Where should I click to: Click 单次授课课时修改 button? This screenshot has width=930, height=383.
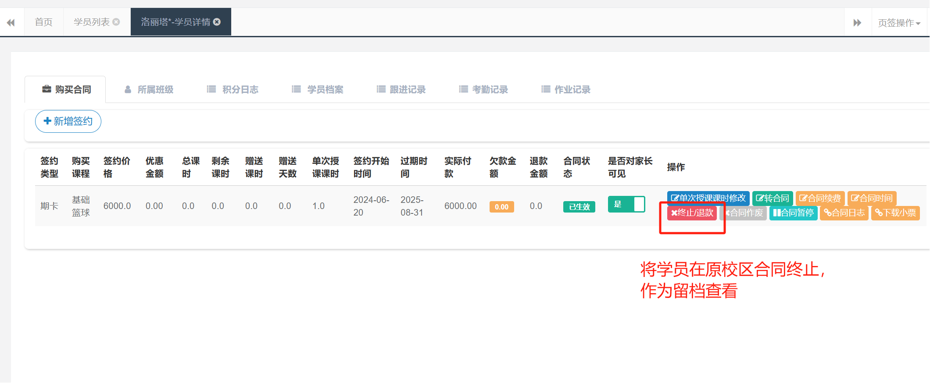pyautogui.click(x=708, y=198)
